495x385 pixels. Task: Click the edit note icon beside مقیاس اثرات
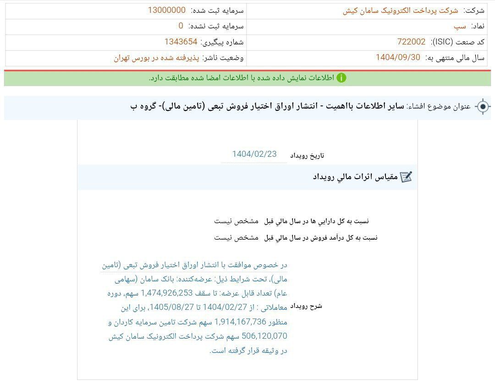tap(406, 177)
